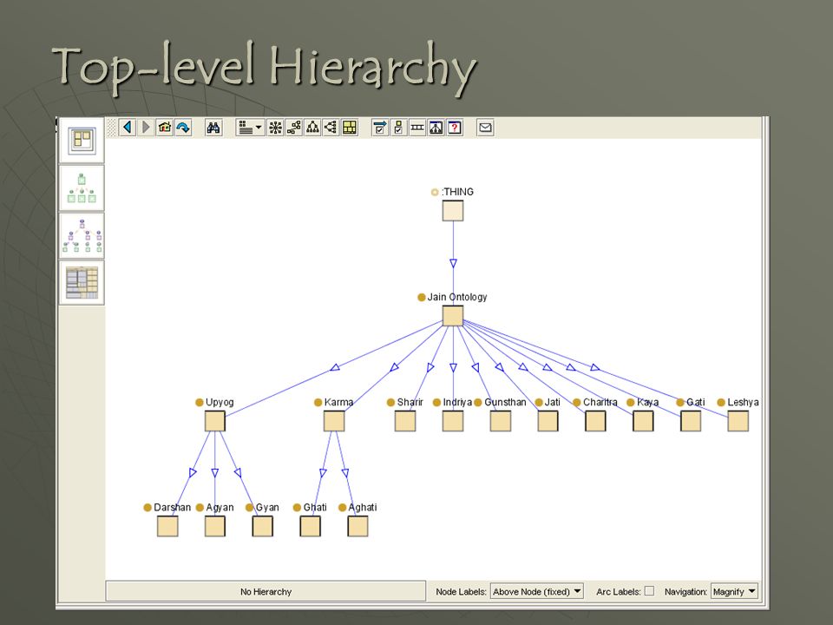The image size is (833, 625).
Task: Open the grid layout dropdown in the toolbar
Action: tap(250, 128)
